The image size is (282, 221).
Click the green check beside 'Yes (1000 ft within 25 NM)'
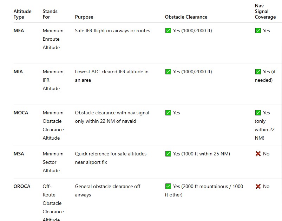click(x=168, y=154)
